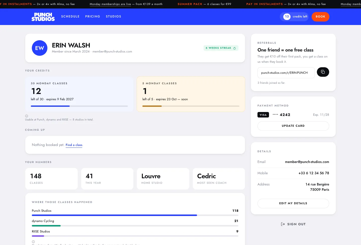Sign out of the account
Image resolution: width=361 pixels, height=245 pixels.
tap(293, 224)
